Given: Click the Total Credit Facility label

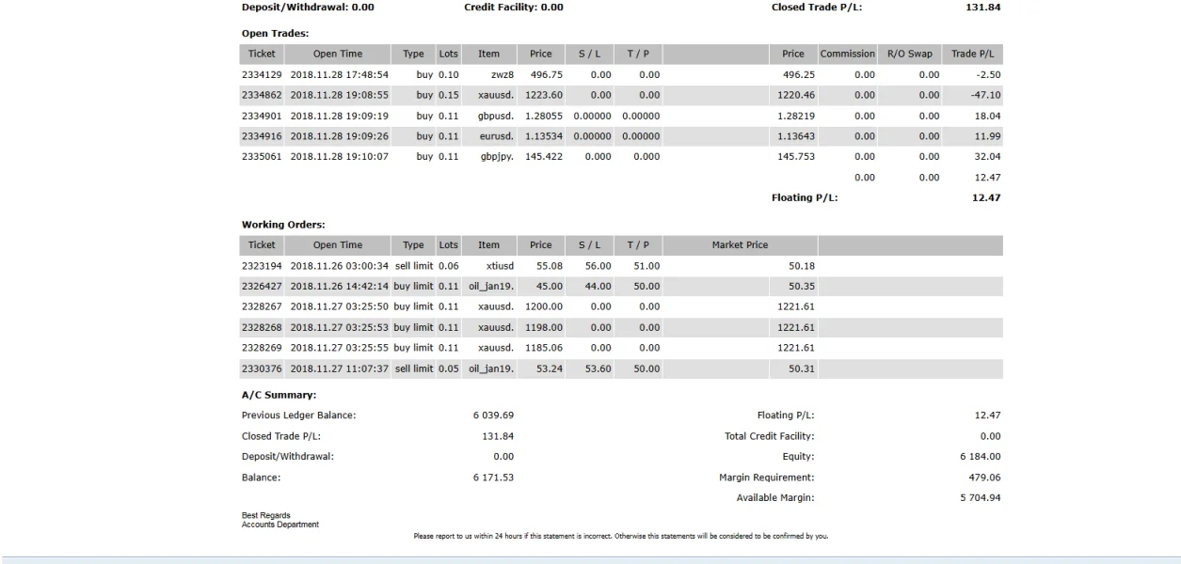Looking at the screenshot, I should point(769,436).
